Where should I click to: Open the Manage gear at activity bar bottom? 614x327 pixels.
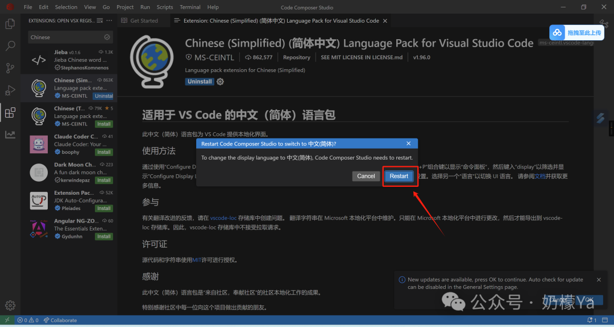point(10,305)
